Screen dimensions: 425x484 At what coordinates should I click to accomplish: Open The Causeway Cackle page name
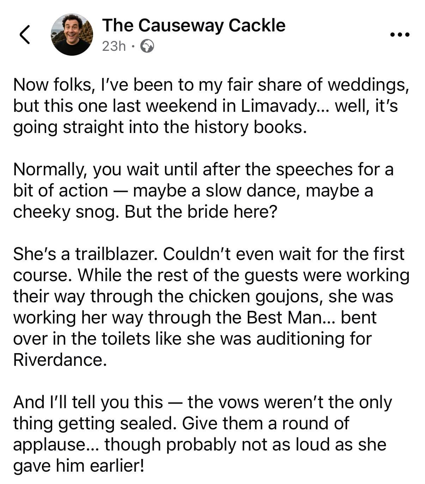tap(194, 25)
